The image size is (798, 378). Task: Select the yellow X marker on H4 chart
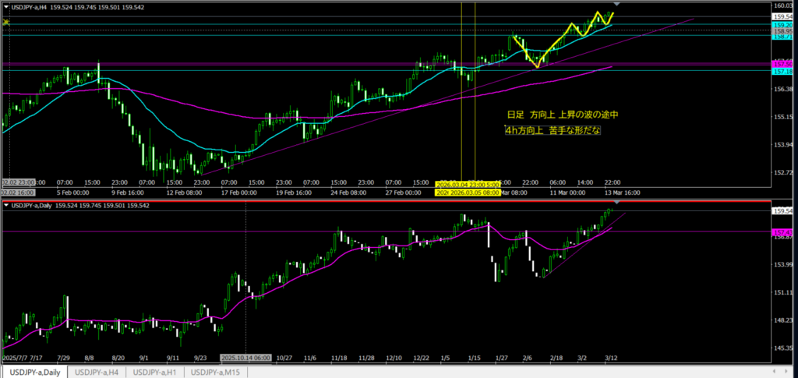[x=6, y=23]
